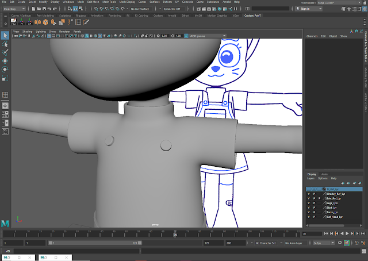
Task: Open the No Character Set dropdown arrow
Action: pos(252,243)
